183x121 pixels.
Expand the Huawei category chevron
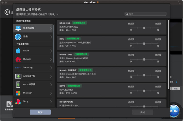pos(51,59)
